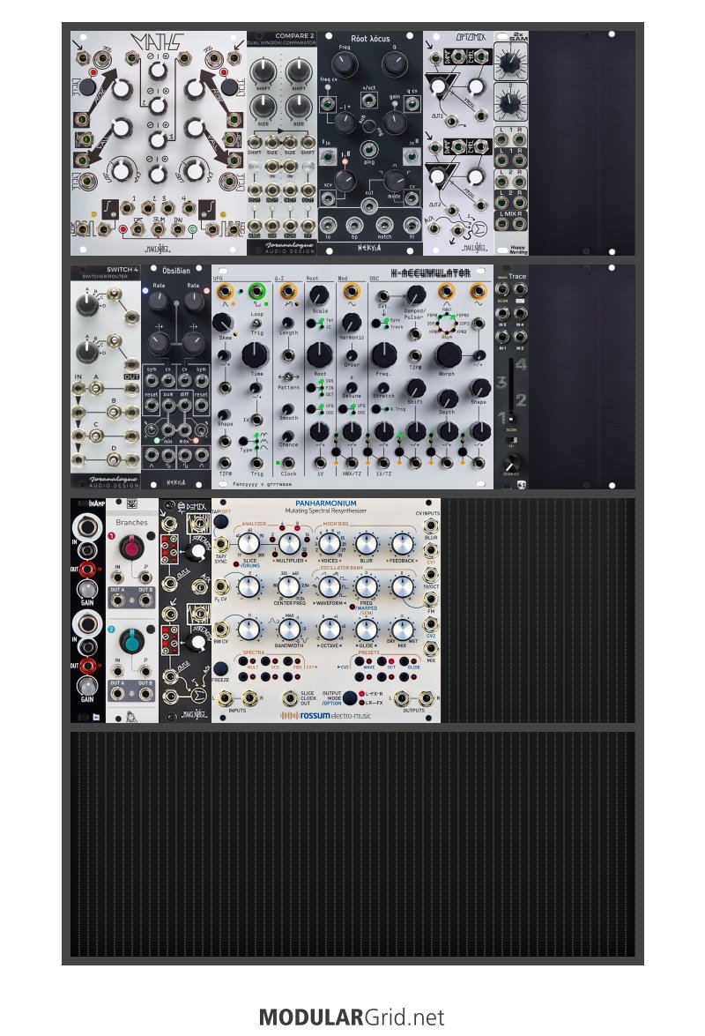Flip the channel A toggle on Switch 4
This screenshot has width=705, height=1036.
click(96, 389)
